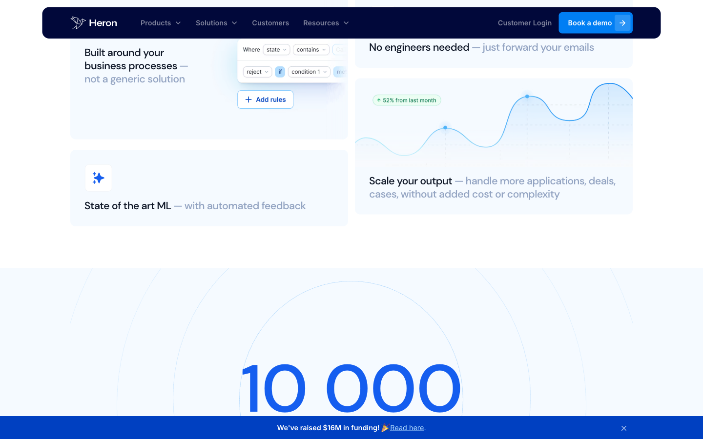The height and width of the screenshot is (439, 703).
Task: Click the party popper emoji in banner
Action: click(385, 428)
